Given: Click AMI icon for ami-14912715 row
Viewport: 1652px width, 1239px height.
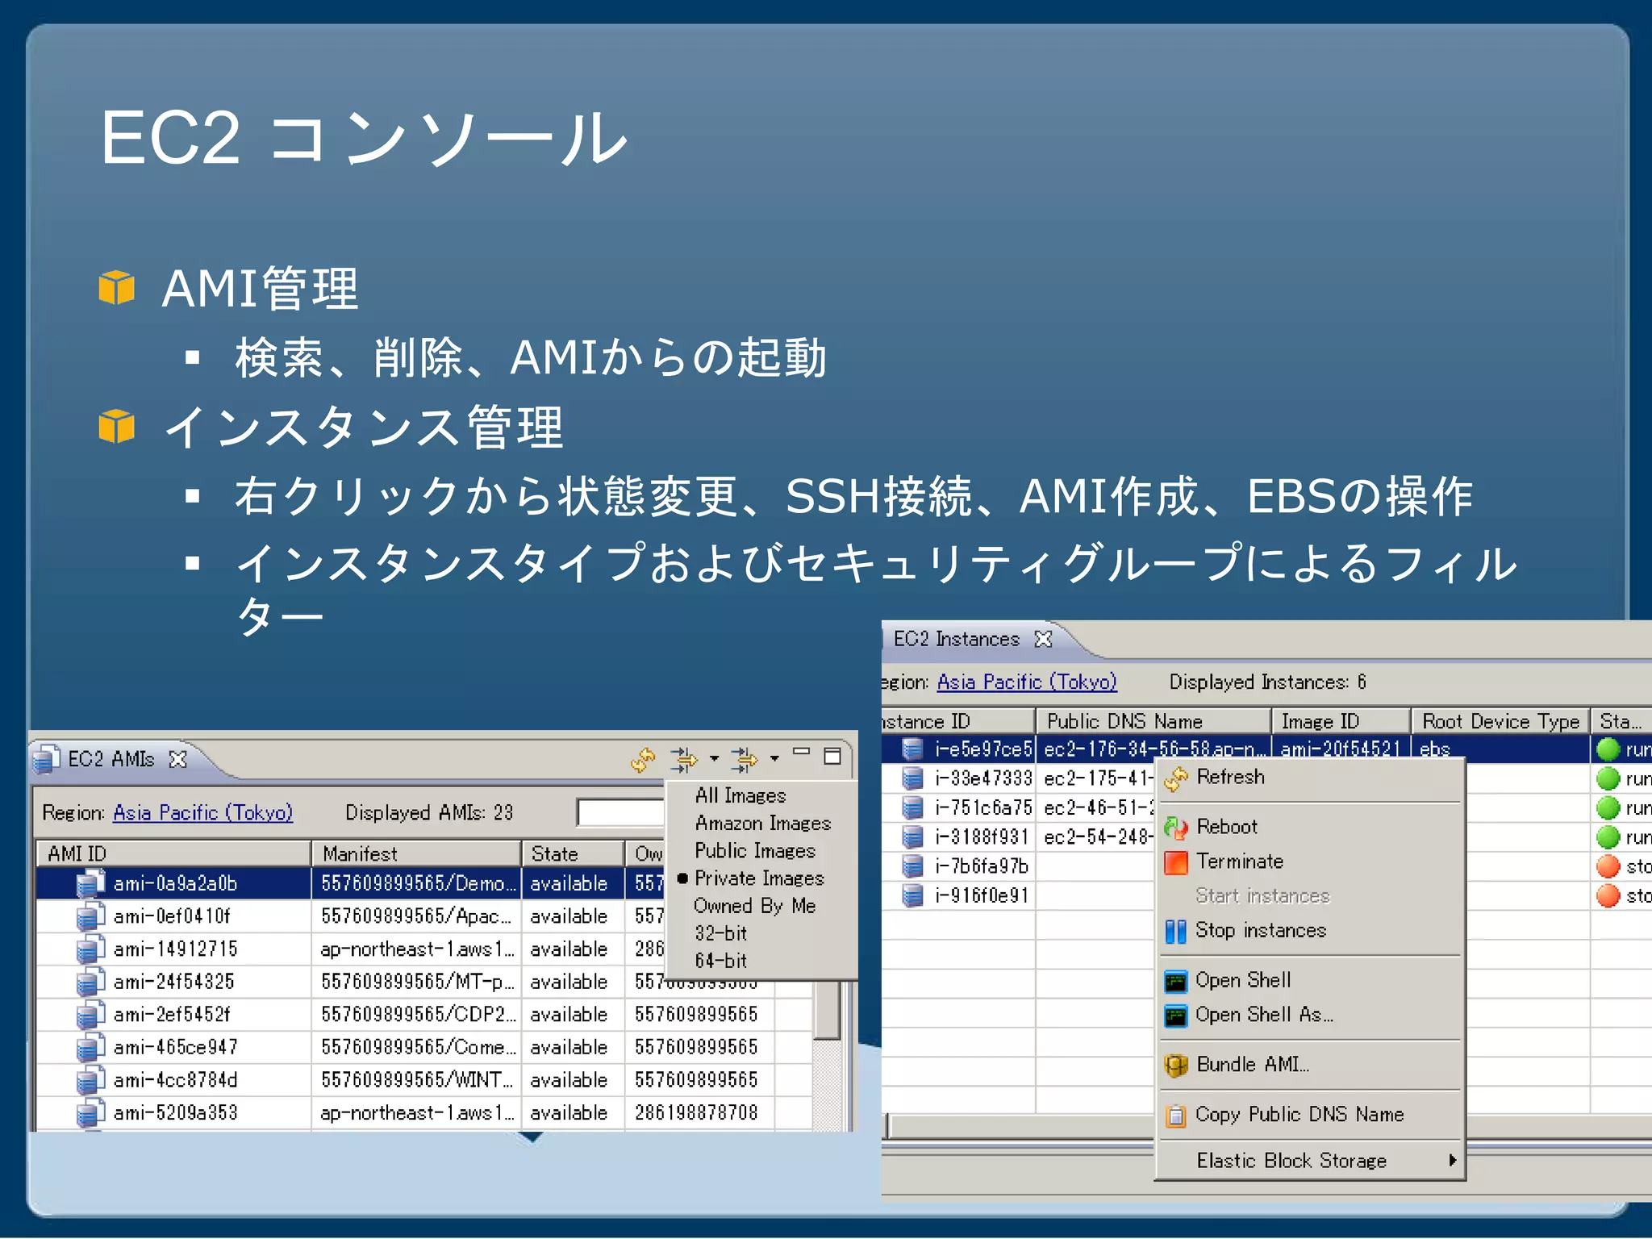Looking at the screenshot, I should 90,949.
